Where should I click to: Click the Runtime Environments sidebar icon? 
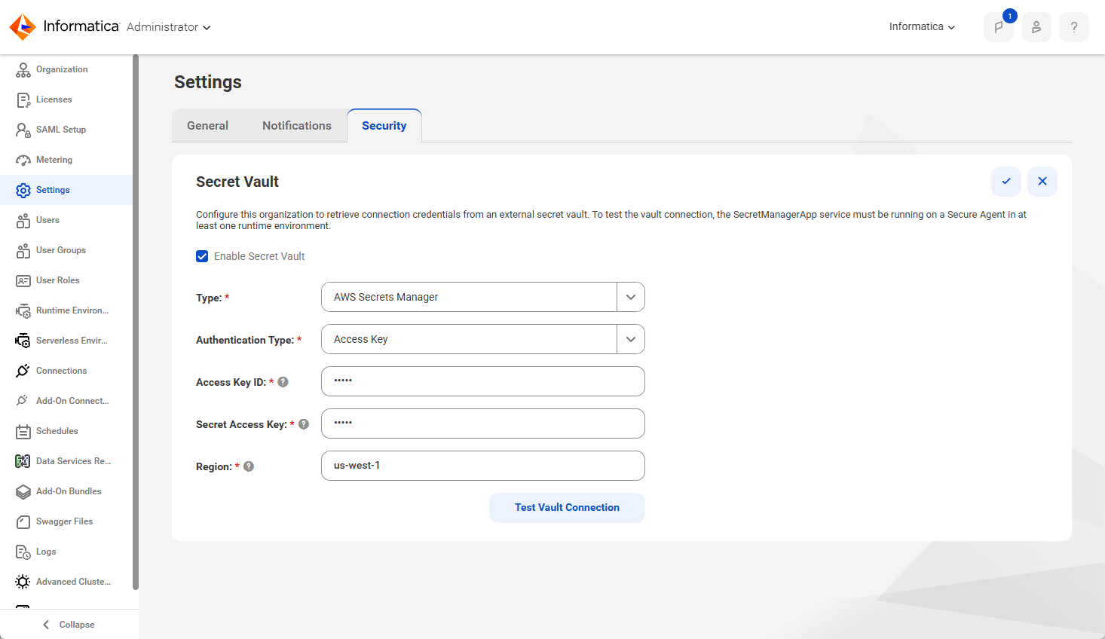point(23,311)
